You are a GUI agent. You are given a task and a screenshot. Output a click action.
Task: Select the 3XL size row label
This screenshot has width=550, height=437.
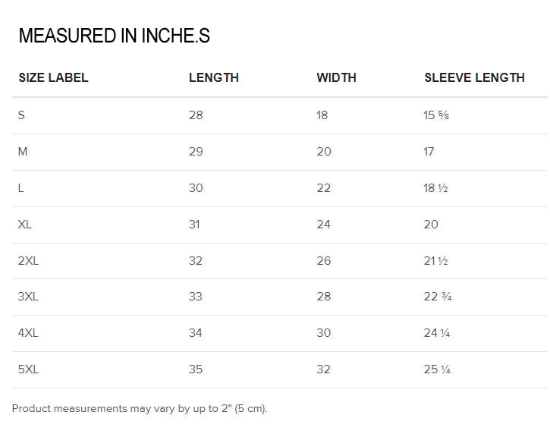28,297
